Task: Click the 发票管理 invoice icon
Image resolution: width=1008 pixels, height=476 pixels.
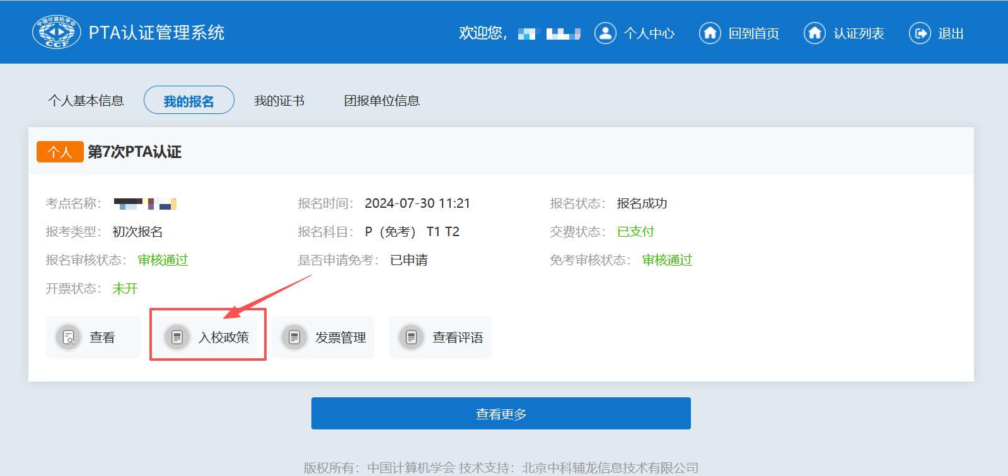Action: click(x=294, y=337)
